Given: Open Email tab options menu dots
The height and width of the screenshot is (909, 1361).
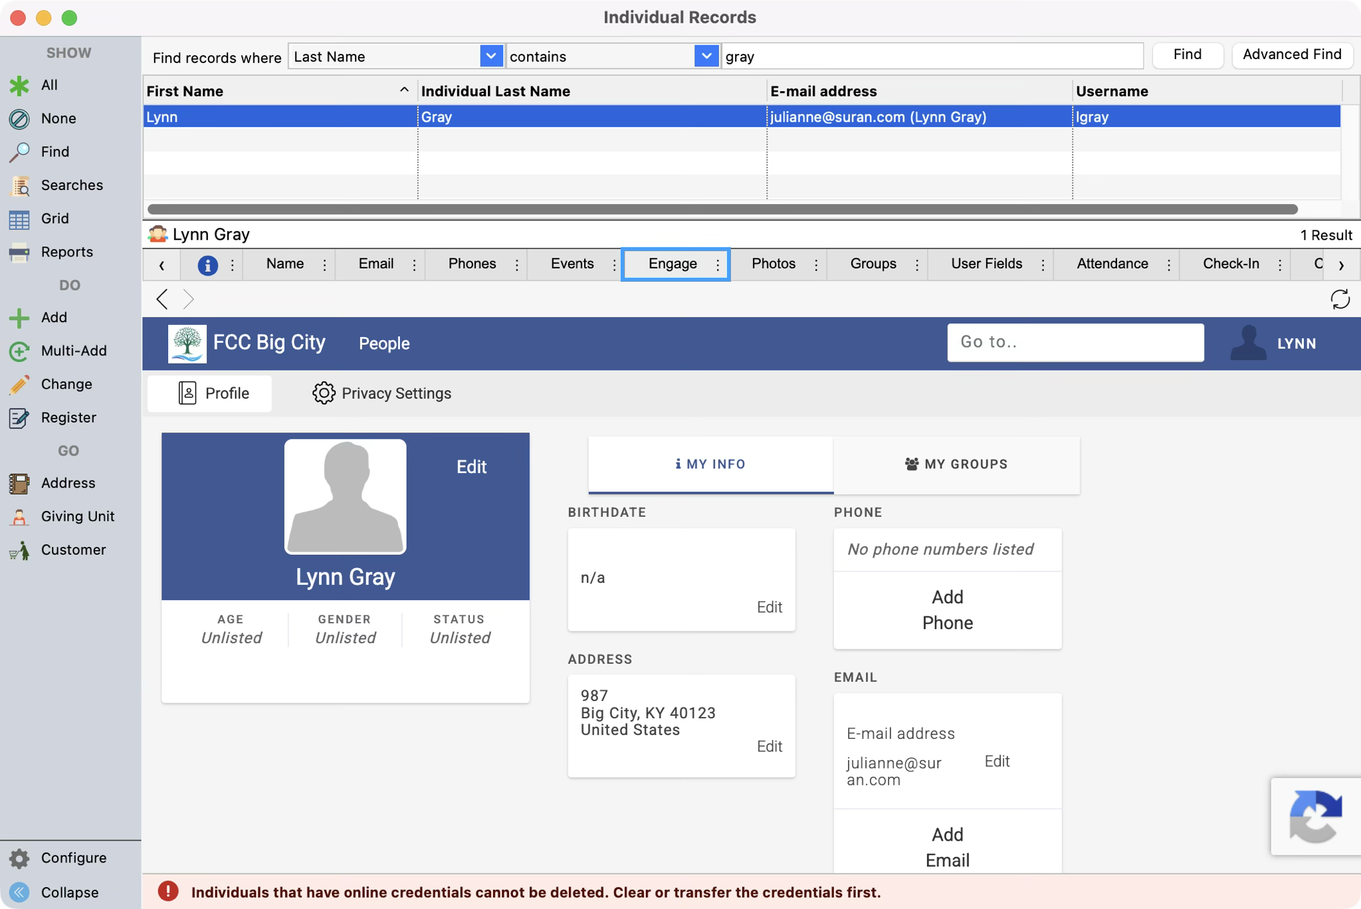Looking at the screenshot, I should coord(414,264).
